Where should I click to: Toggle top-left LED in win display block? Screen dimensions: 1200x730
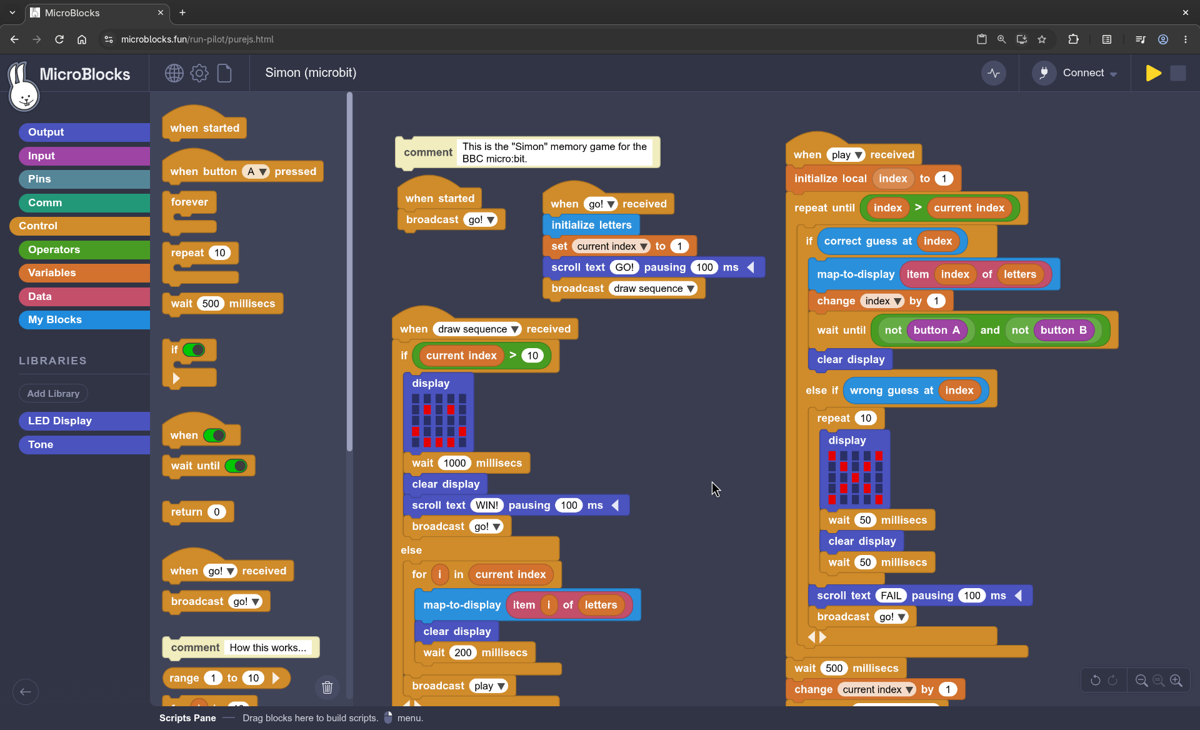416,398
